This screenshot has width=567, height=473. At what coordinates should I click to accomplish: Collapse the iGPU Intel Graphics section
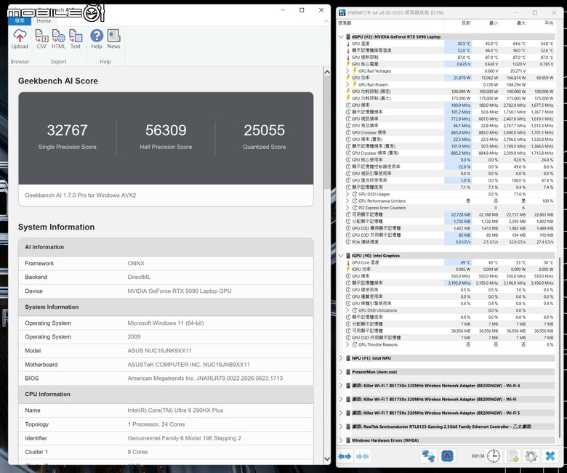click(341, 256)
